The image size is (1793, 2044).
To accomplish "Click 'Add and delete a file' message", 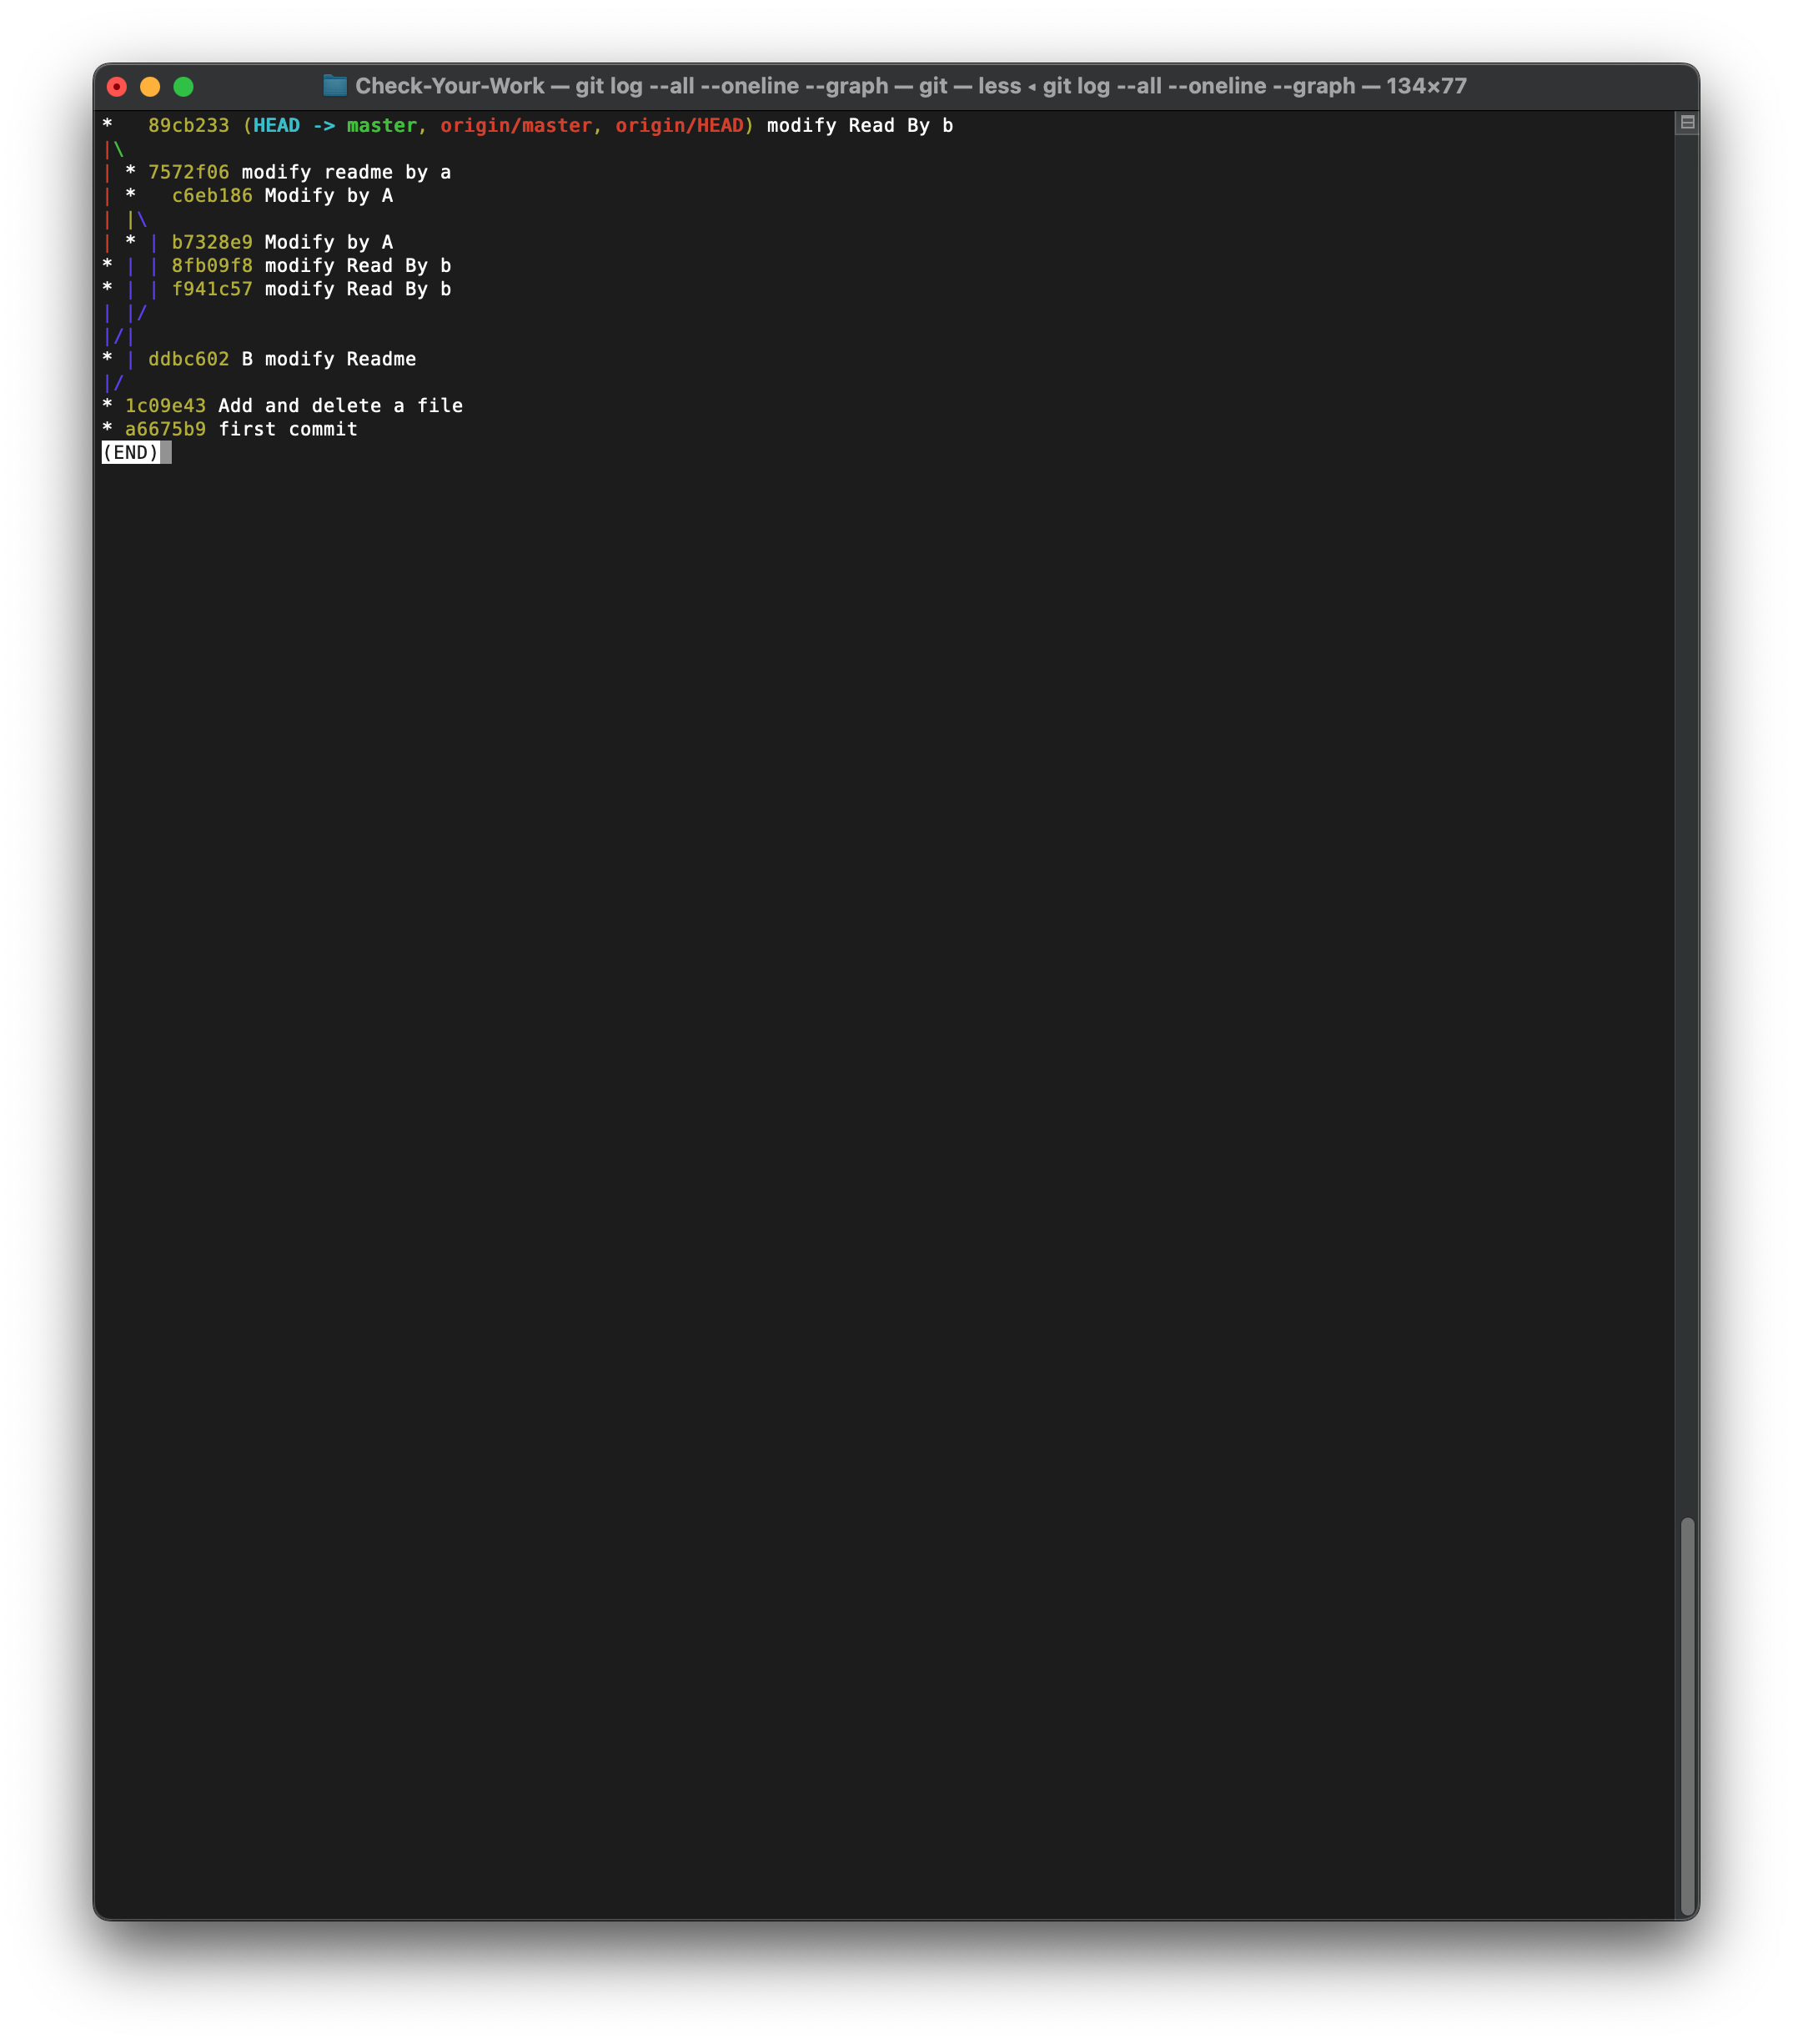I will (x=341, y=406).
